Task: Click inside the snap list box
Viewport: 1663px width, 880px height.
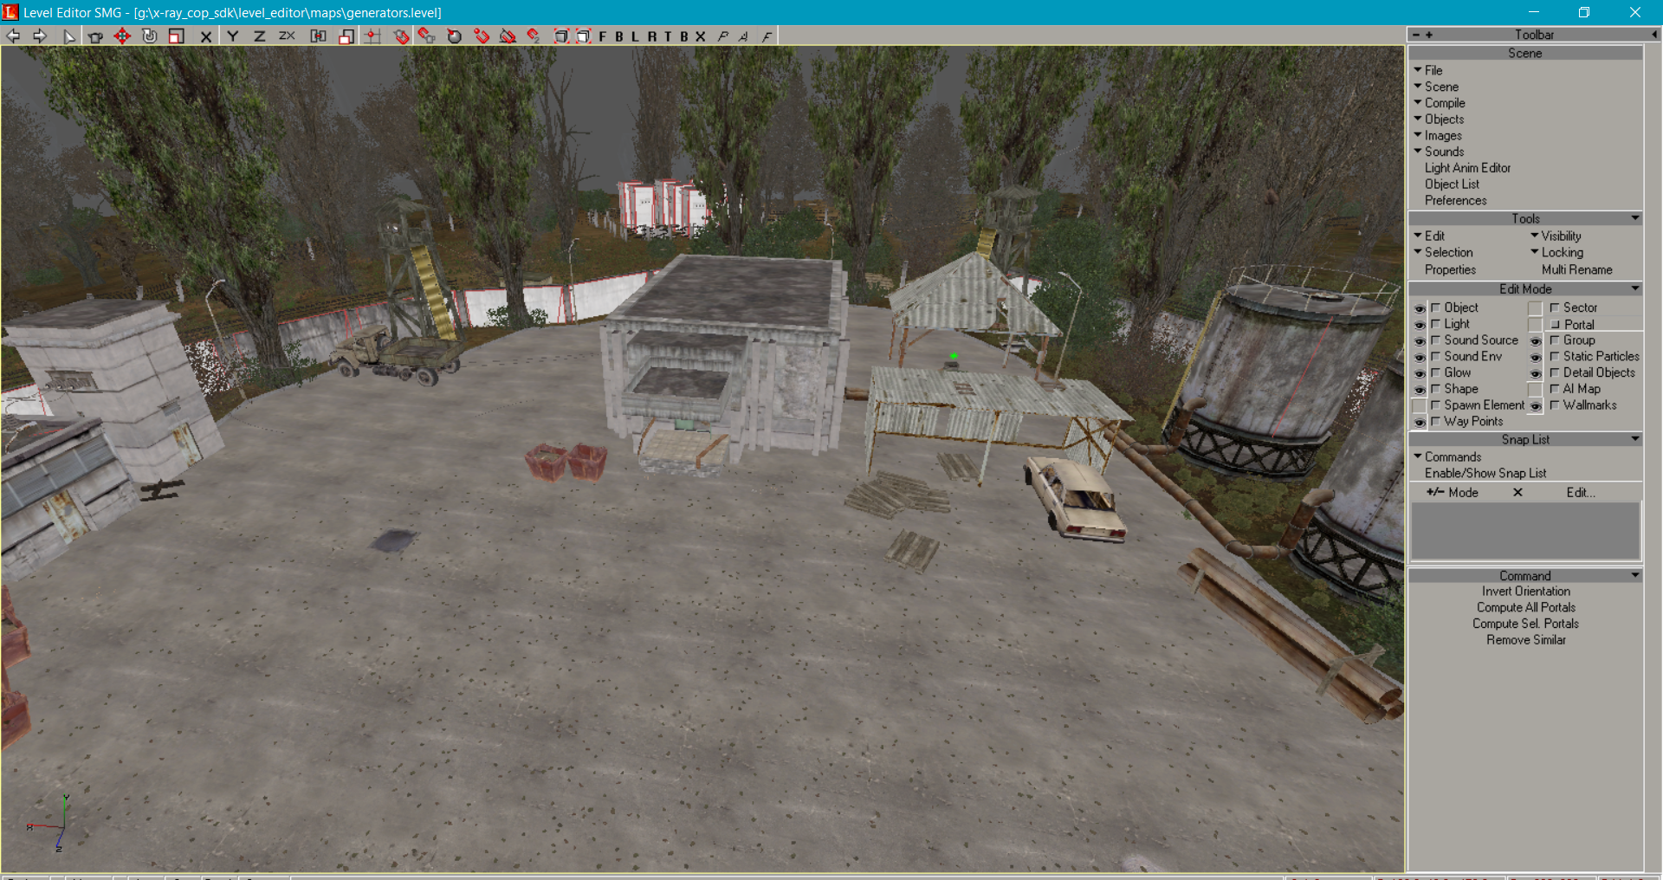Action: 1525,531
